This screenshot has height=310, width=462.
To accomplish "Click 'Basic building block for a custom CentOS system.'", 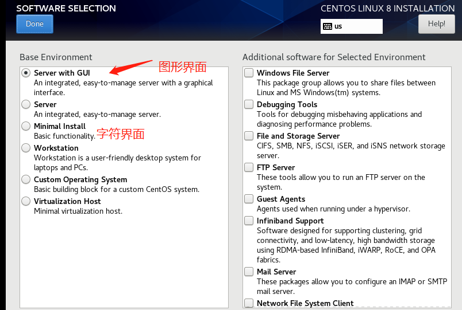I will [x=117, y=190].
